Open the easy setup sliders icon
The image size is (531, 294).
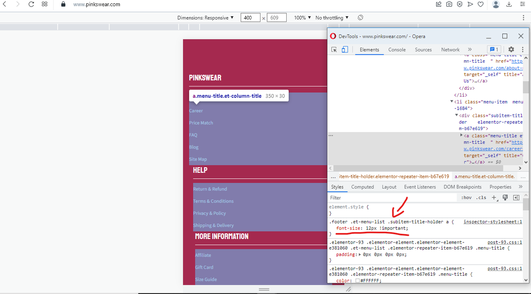pyautogui.click(x=522, y=4)
